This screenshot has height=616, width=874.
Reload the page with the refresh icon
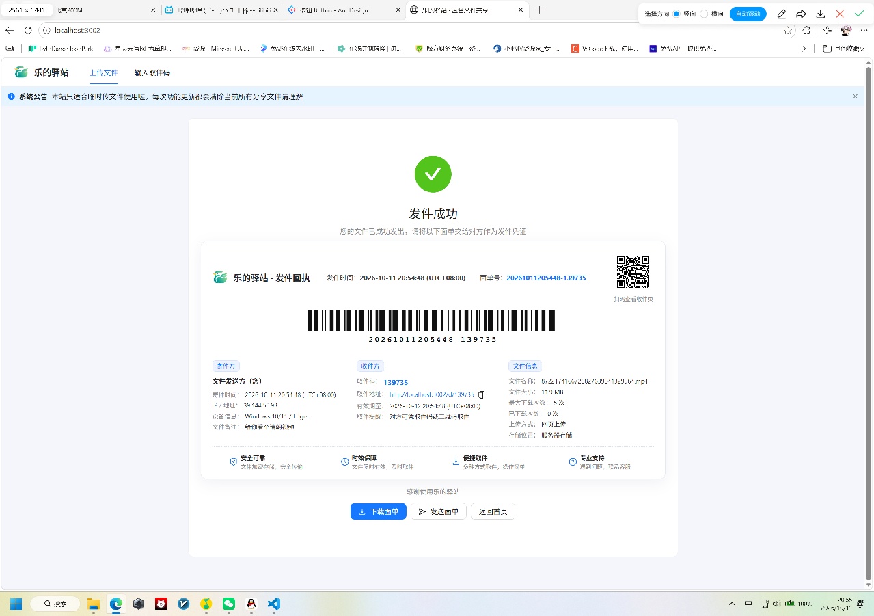28,30
